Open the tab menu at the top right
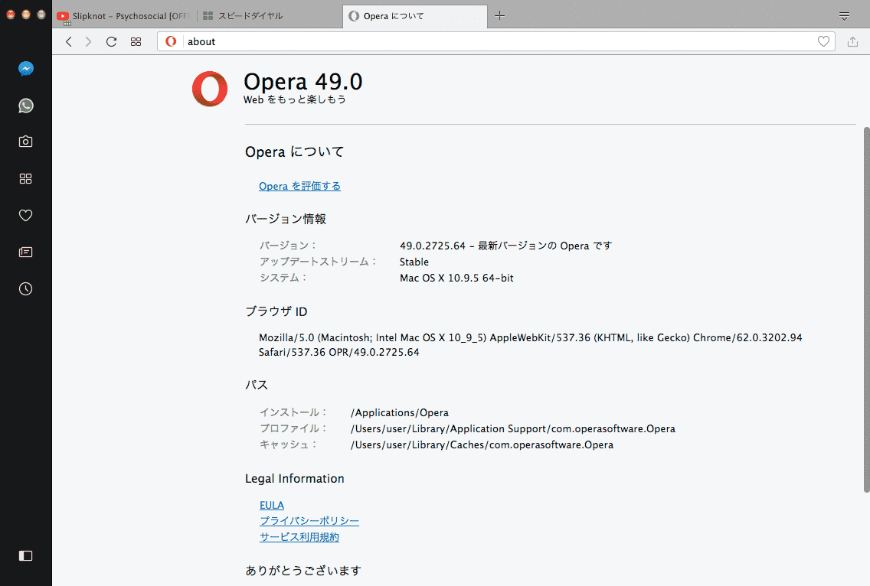 click(844, 16)
